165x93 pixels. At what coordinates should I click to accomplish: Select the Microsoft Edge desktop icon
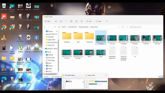pyautogui.click(x=4, y=81)
